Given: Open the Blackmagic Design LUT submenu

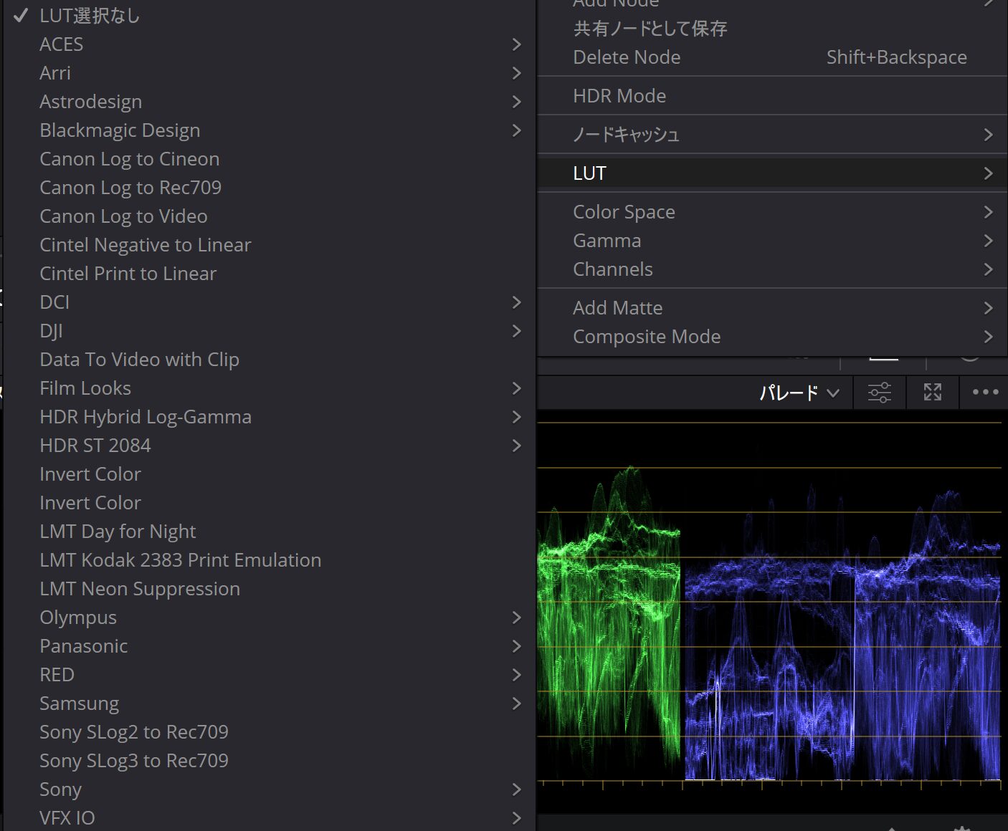Looking at the screenshot, I should coord(270,130).
